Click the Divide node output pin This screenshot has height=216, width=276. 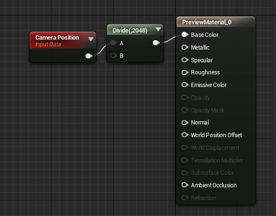coord(156,43)
